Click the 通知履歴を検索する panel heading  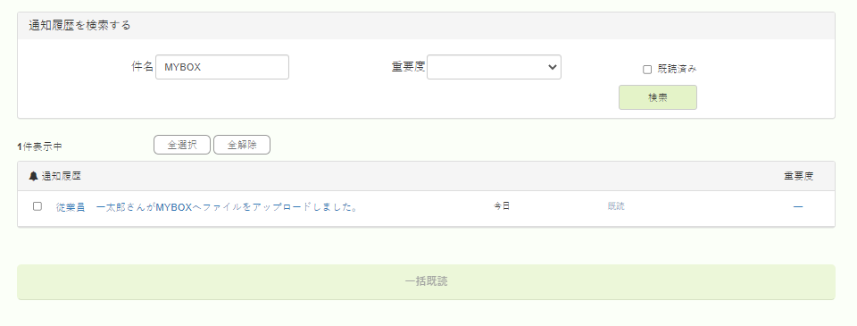pyautogui.click(x=79, y=25)
